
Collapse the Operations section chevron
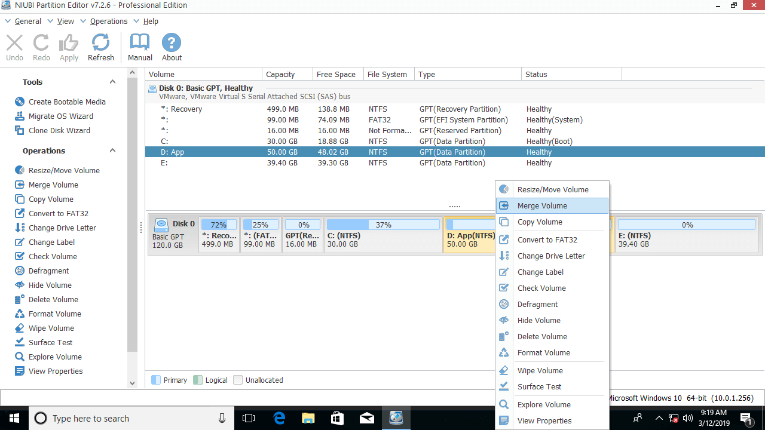tap(112, 151)
